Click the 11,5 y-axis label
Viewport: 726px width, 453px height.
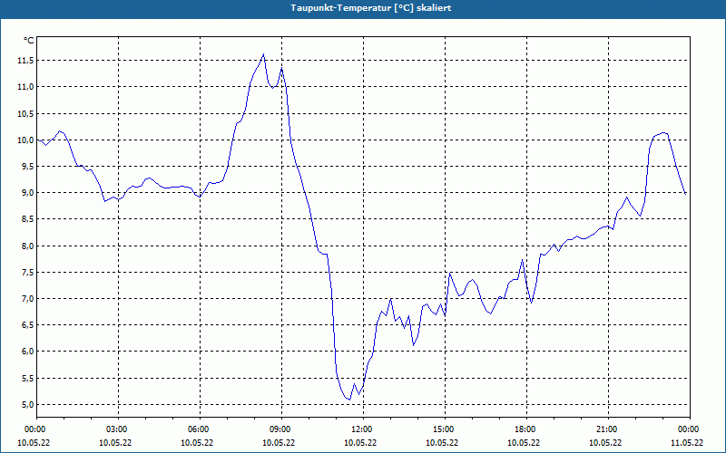(x=25, y=61)
